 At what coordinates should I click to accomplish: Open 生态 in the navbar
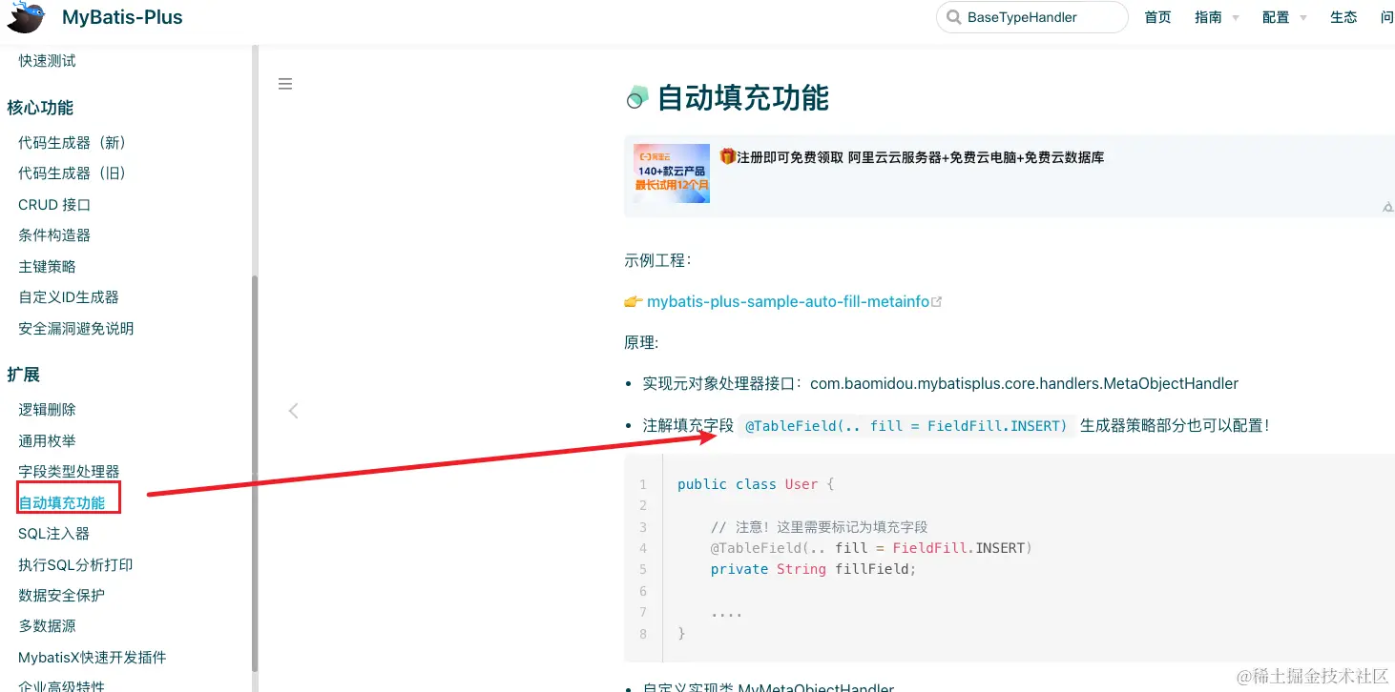click(1343, 17)
